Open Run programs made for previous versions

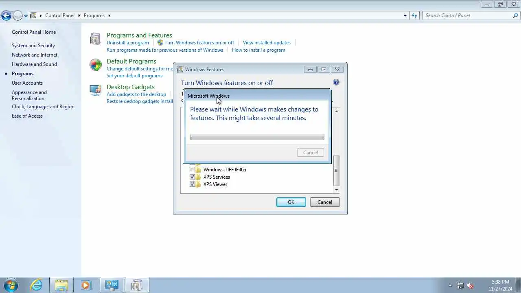coord(165,50)
